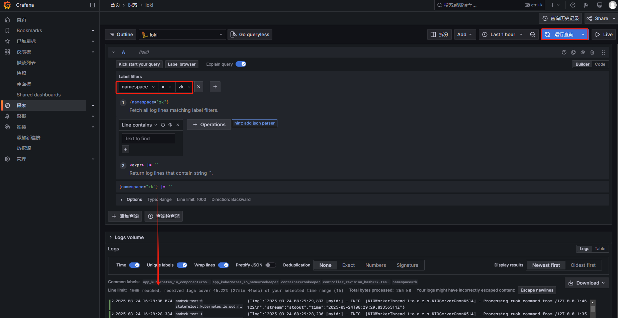Click the Text to find input
Screen dimensions: 618x318
coord(149,139)
